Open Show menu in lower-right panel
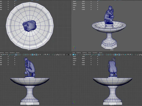 [x=90, y=53]
